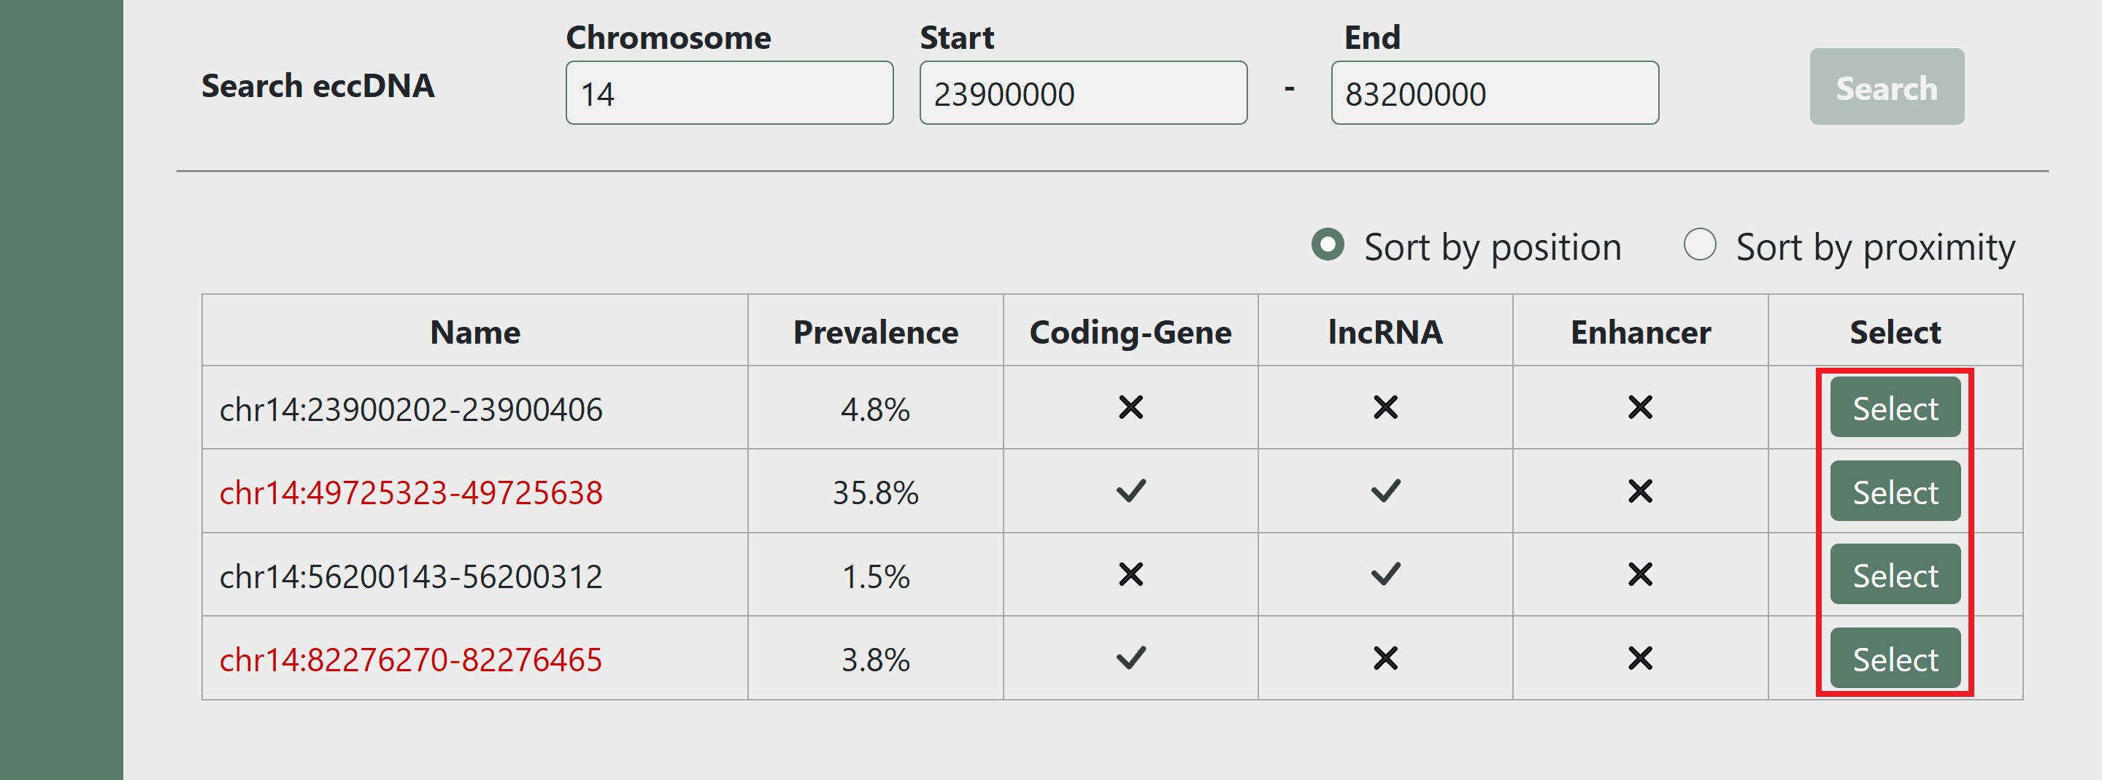2102x780 pixels.
Task: Click the End position input field
Action: (x=1493, y=93)
